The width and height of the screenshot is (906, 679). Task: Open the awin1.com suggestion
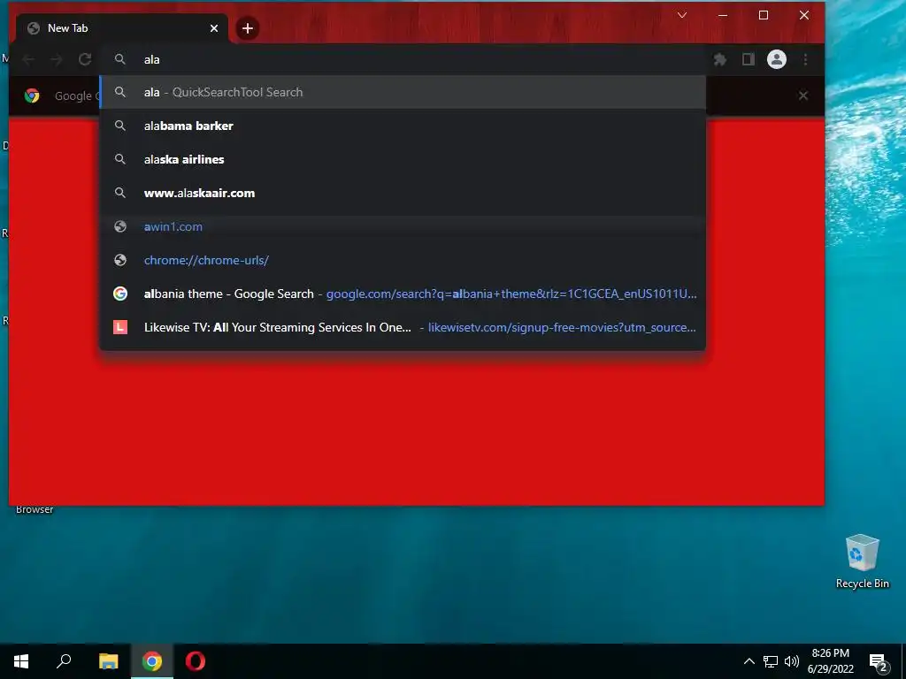[x=403, y=226]
